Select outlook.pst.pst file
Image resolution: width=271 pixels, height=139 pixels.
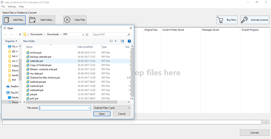pyautogui.click(x=38, y=82)
